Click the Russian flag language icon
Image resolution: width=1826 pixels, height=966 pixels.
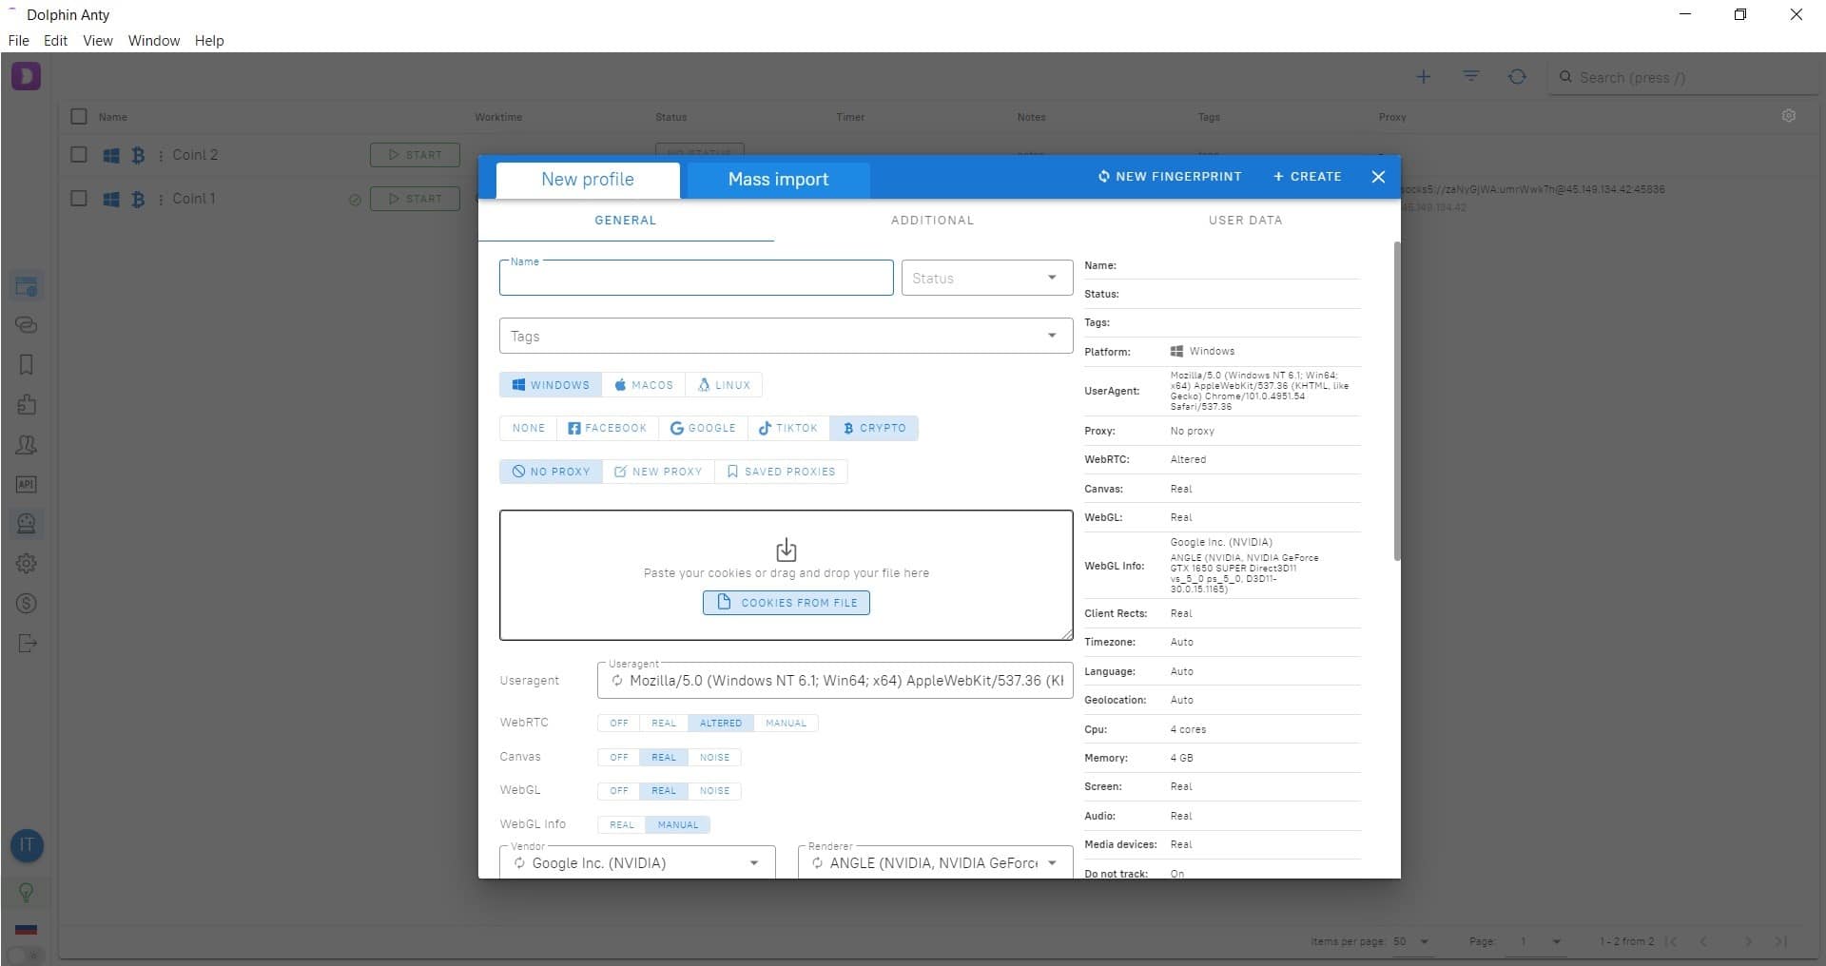[27, 929]
